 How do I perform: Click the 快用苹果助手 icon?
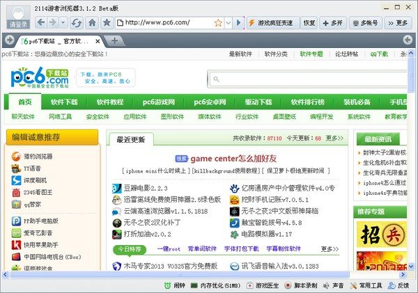point(16,245)
